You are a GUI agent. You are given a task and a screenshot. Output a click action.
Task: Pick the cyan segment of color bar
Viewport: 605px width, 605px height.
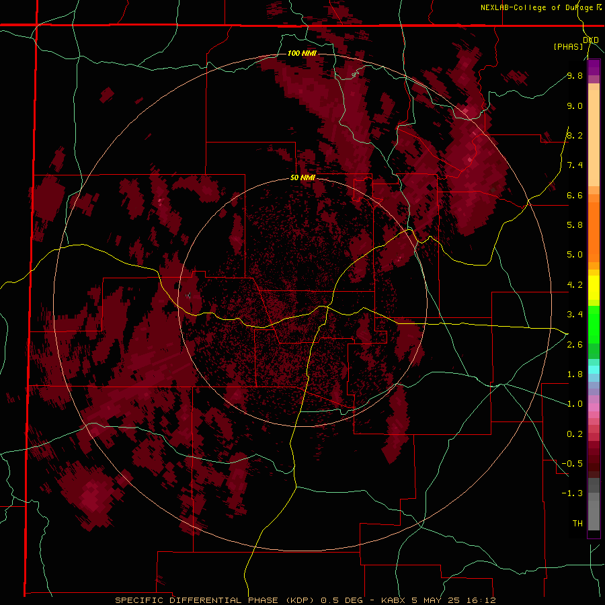point(594,370)
